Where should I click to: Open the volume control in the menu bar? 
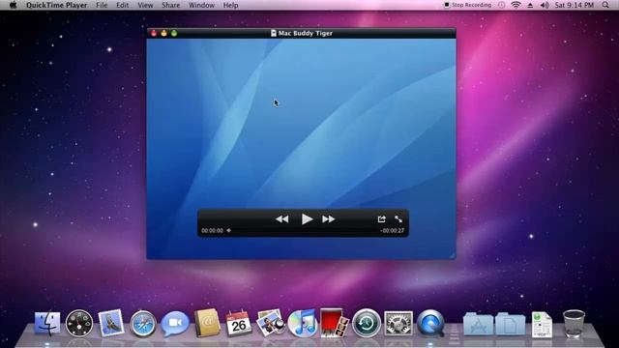coord(545,5)
